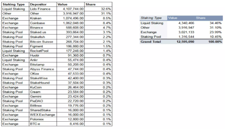Select the 34.46% share cell
225x129 pixels.
point(215,23)
